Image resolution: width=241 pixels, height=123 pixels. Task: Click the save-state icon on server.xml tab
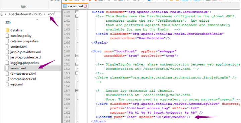[65, 6]
